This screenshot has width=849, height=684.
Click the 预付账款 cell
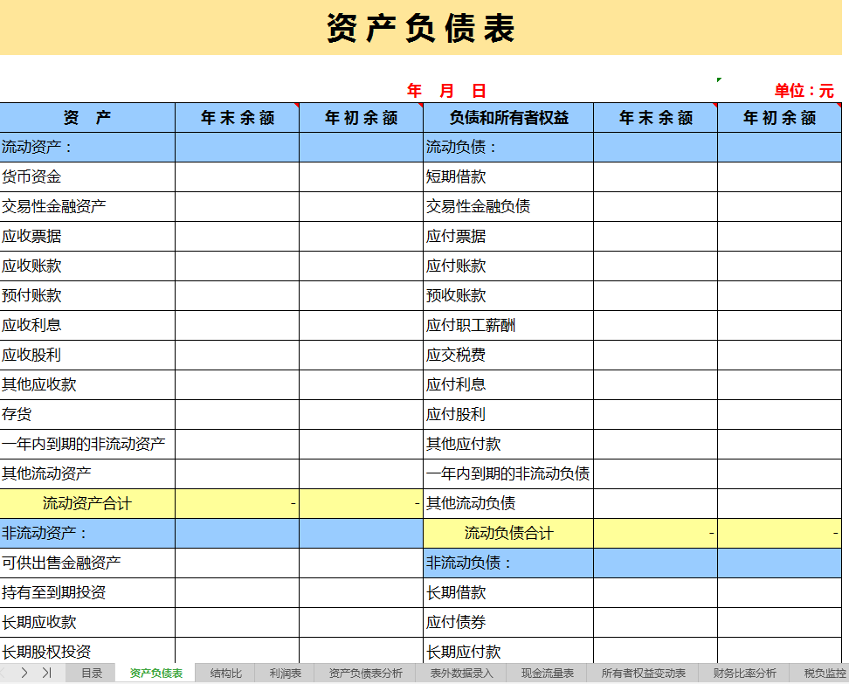[x=87, y=295]
